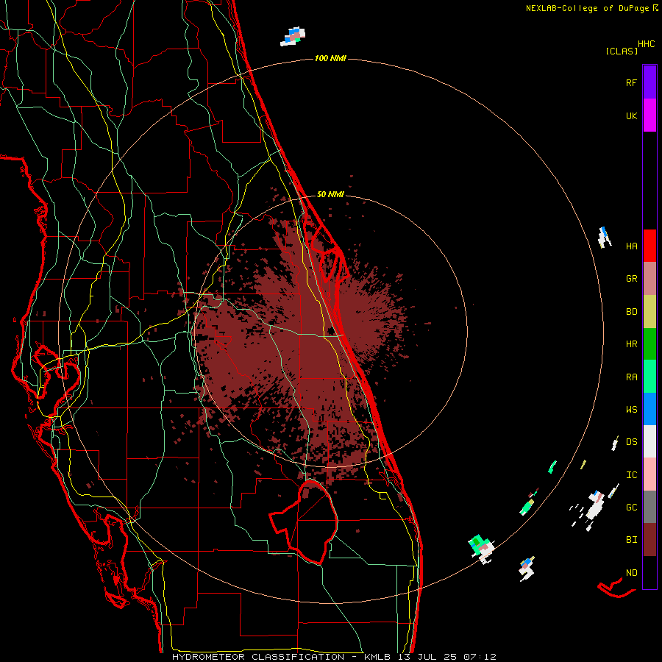Viewport: 662px width, 662px height.
Task: Click the IC legend label
Action: click(631, 475)
